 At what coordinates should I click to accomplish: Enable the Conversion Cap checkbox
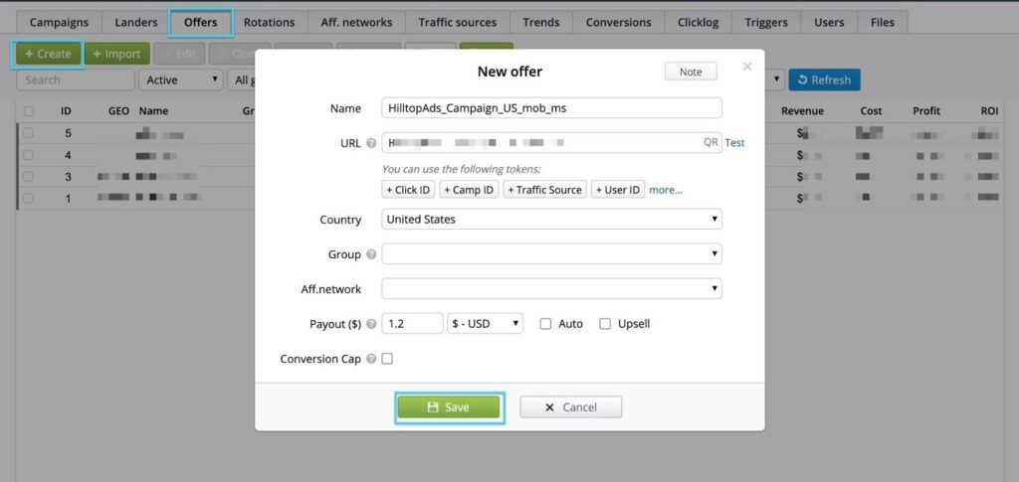click(x=387, y=359)
